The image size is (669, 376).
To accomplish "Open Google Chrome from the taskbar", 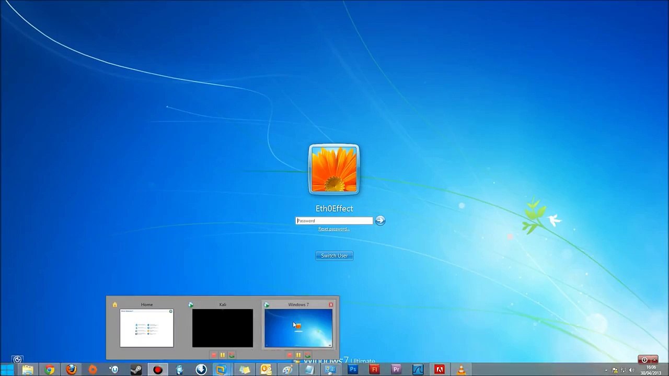I will point(50,370).
